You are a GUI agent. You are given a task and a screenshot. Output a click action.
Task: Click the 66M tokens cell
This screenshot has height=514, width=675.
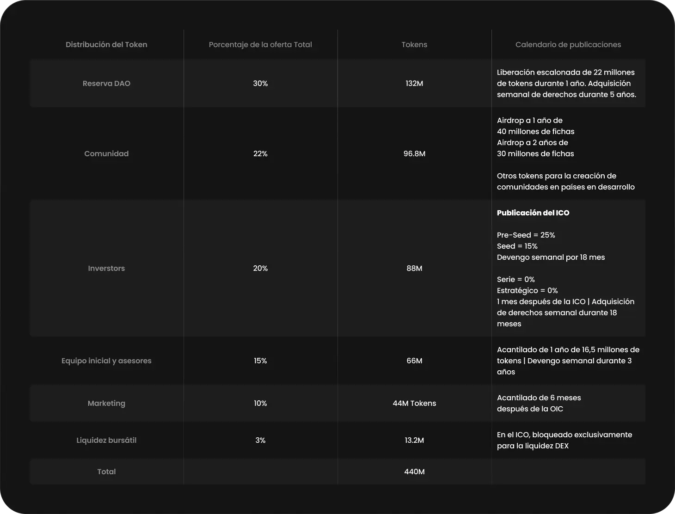coord(414,361)
